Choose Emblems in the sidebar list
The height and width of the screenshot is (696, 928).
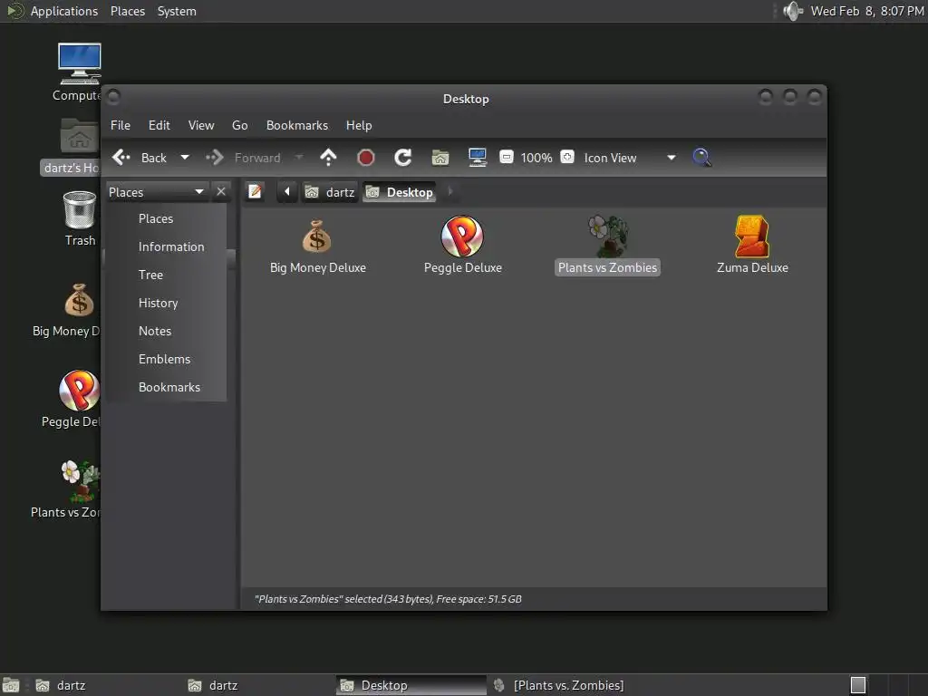click(167, 359)
